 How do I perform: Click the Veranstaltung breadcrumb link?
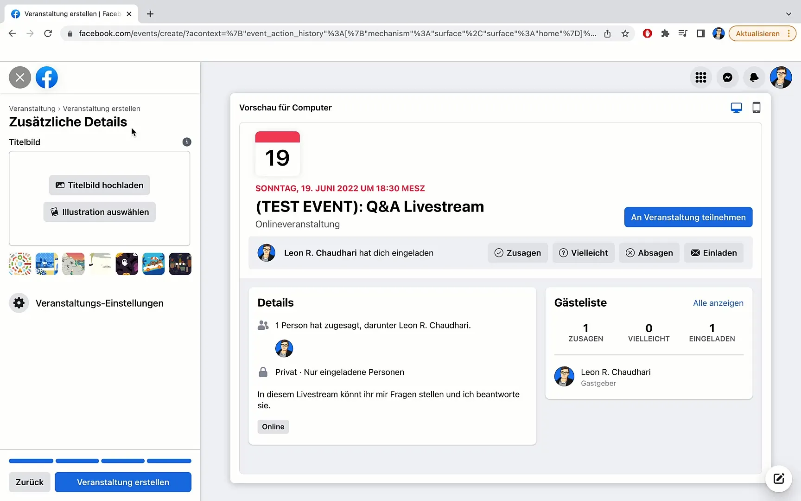click(x=32, y=109)
